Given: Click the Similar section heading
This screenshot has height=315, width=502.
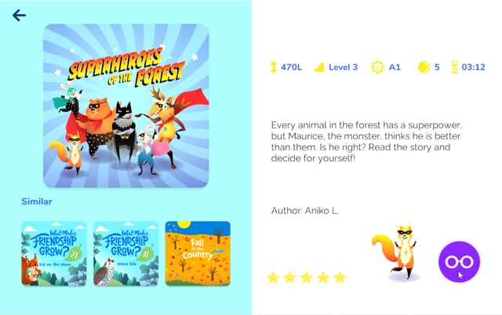Looking at the screenshot, I should point(37,201).
